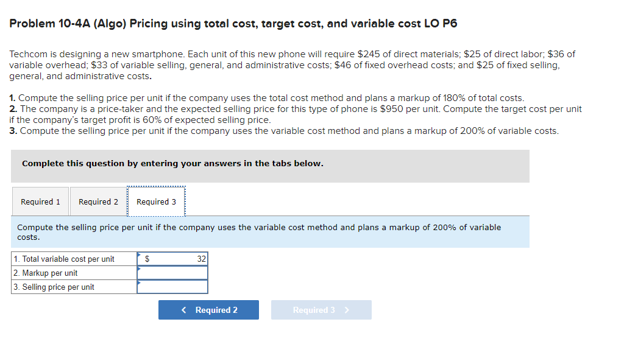Click the "3. Selling price per unit" label
This screenshot has width=624, height=361.
(x=54, y=287)
